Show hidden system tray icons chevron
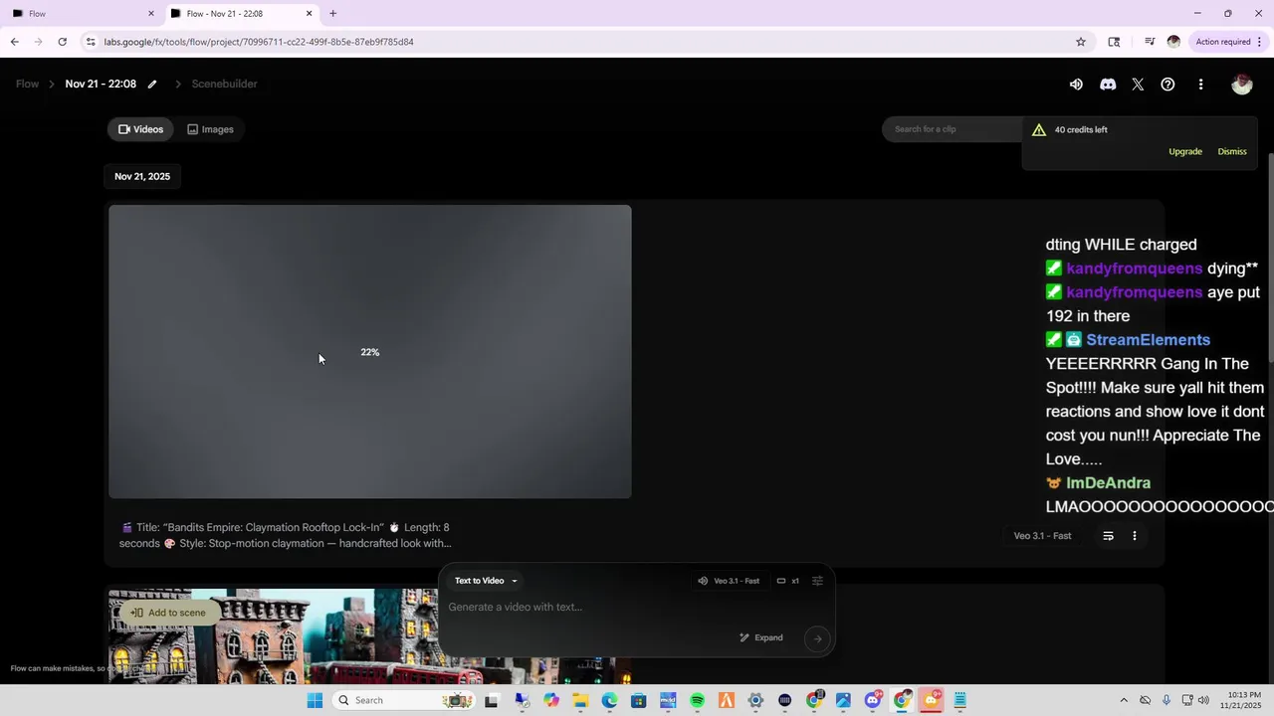1274x716 pixels. point(1124,701)
